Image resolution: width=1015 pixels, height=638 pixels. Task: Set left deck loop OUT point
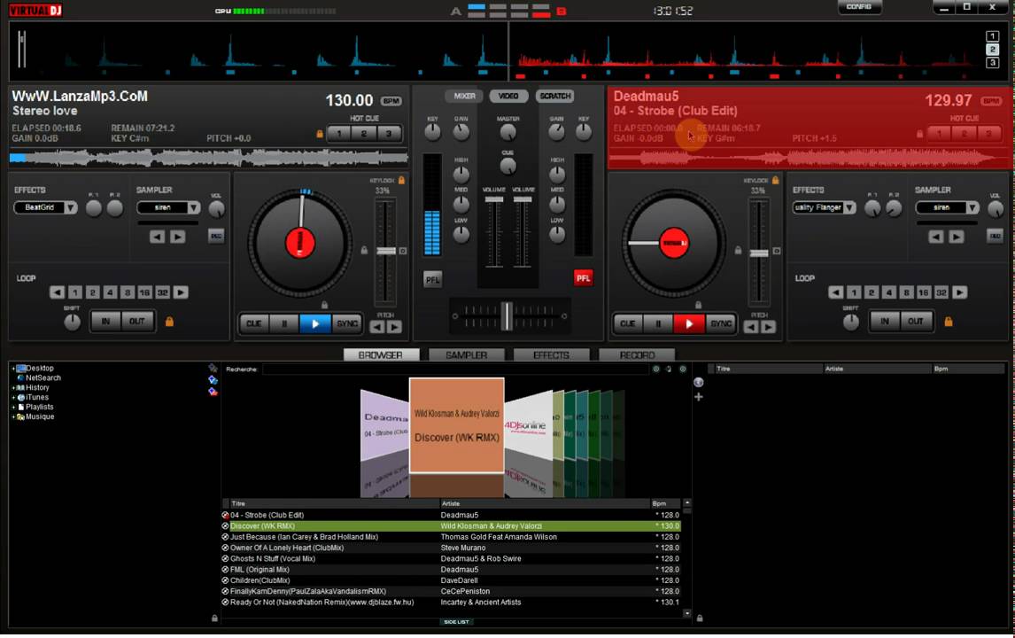(137, 322)
